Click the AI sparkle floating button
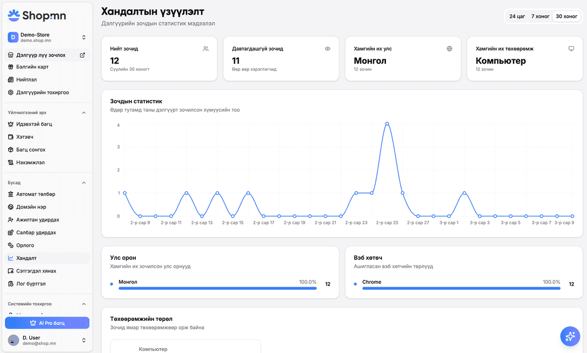 click(570, 336)
